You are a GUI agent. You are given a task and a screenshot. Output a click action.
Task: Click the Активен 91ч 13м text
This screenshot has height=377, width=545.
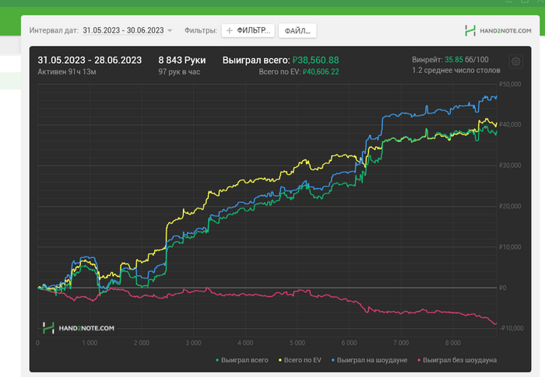pos(67,72)
